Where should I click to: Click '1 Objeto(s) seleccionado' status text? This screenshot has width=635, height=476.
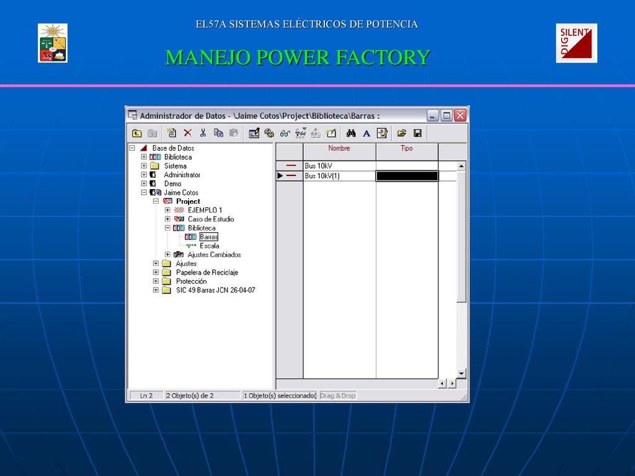coord(280,395)
